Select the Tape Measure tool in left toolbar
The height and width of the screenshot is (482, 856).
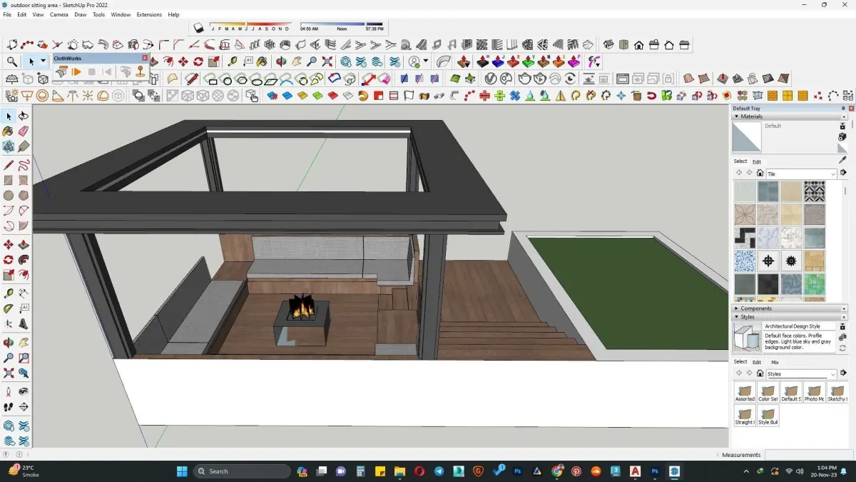9,293
